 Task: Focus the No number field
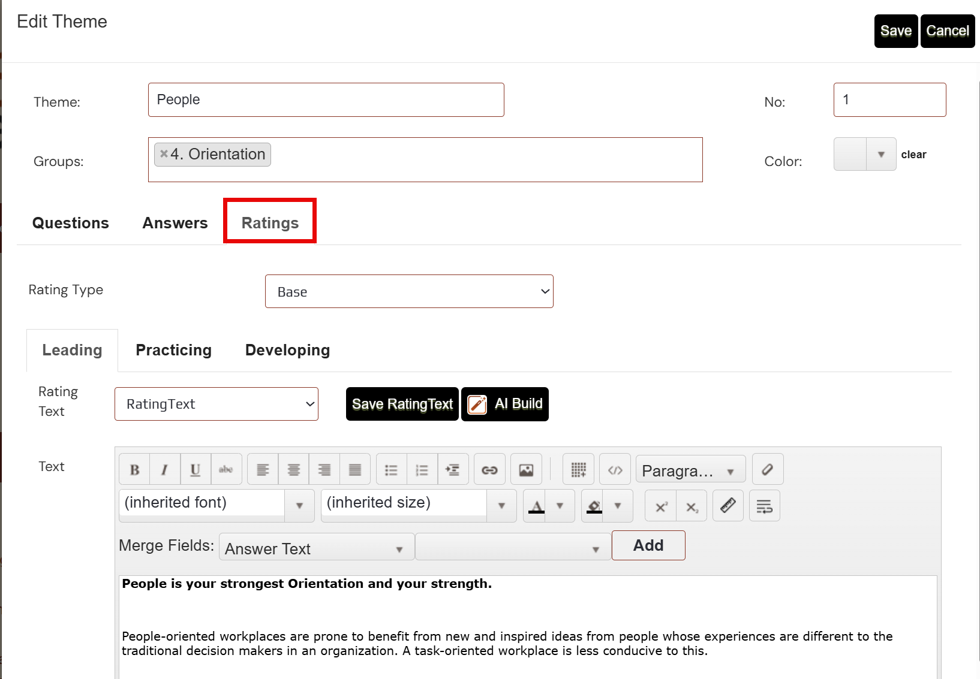click(x=890, y=99)
